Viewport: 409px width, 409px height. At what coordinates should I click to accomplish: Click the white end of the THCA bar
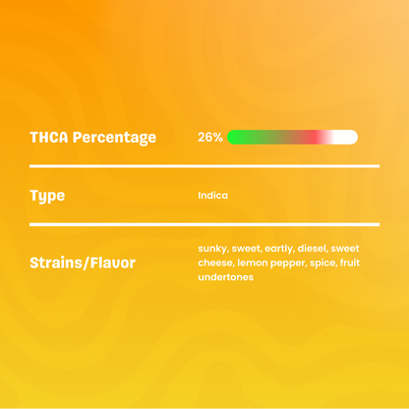pyautogui.click(x=346, y=137)
